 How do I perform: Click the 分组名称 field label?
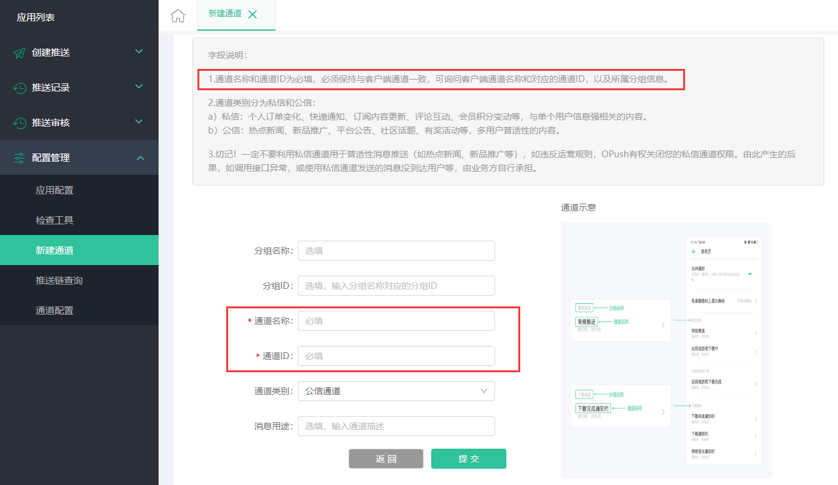point(274,251)
